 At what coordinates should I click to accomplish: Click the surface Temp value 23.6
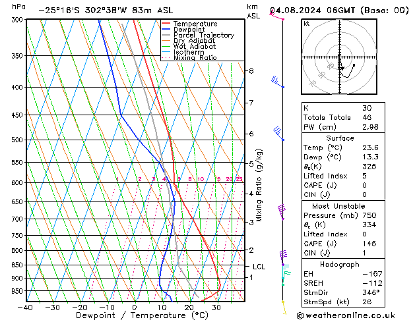370,147
